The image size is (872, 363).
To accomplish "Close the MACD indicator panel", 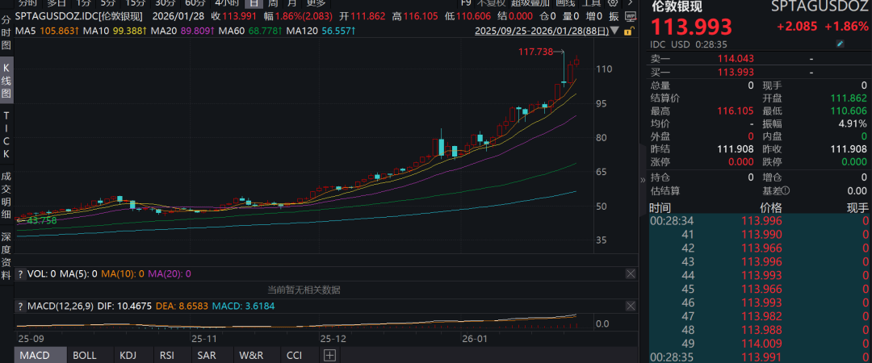I will click(630, 307).
